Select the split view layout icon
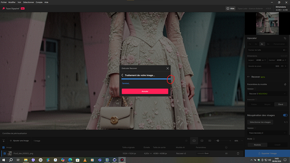The height and width of the screenshot is (163, 290). 202,140
